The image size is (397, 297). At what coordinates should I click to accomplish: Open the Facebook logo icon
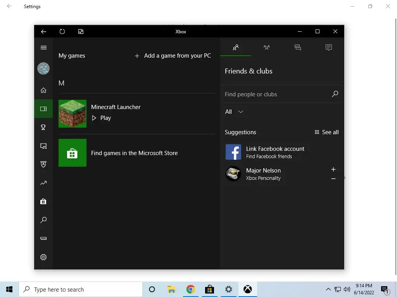(233, 152)
